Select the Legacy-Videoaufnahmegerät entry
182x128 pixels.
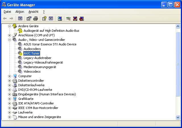click(x=43, y=62)
